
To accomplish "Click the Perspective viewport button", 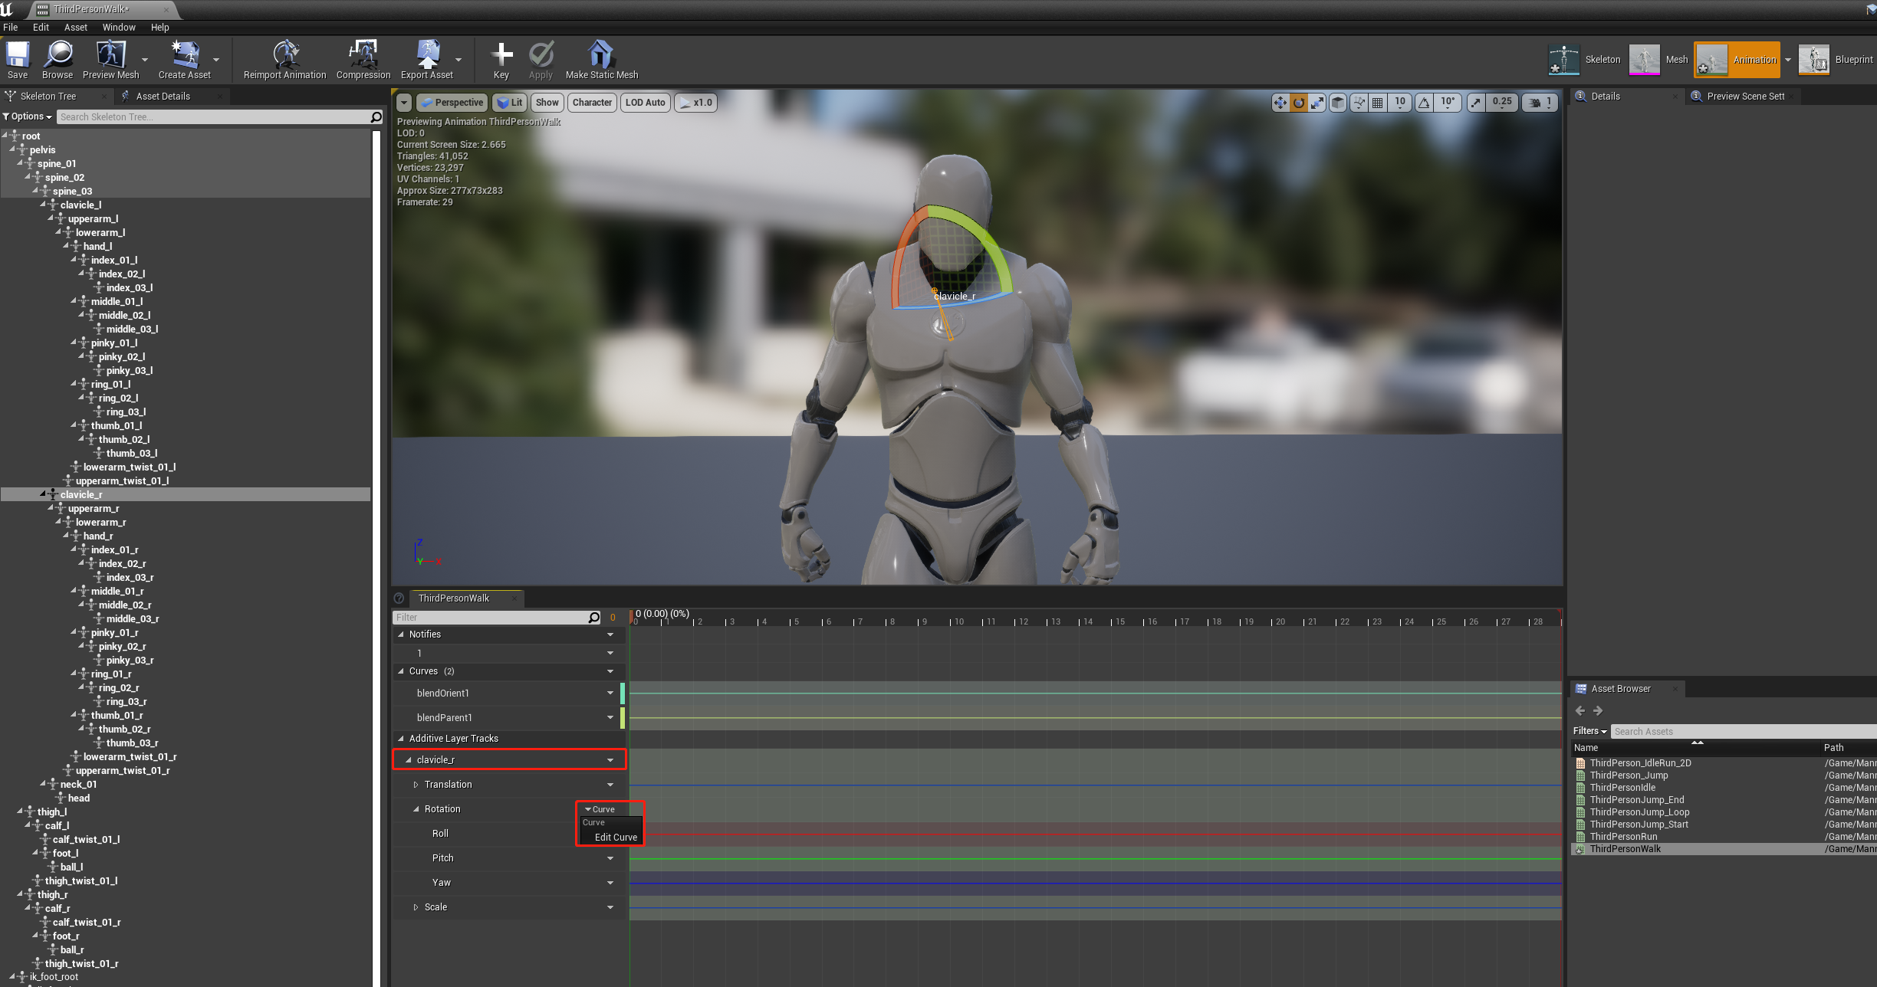I will pyautogui.click(x=452, y=103).
